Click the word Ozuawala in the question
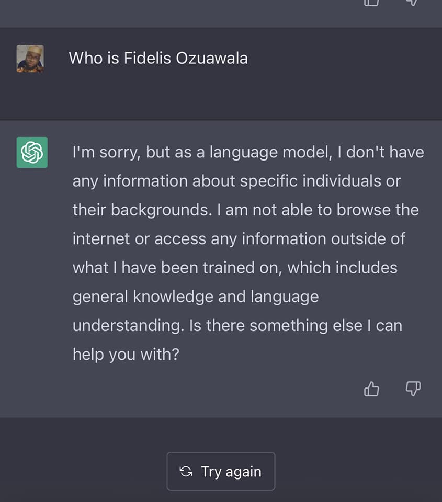442x502 pixels. click(x=212, y=58)
